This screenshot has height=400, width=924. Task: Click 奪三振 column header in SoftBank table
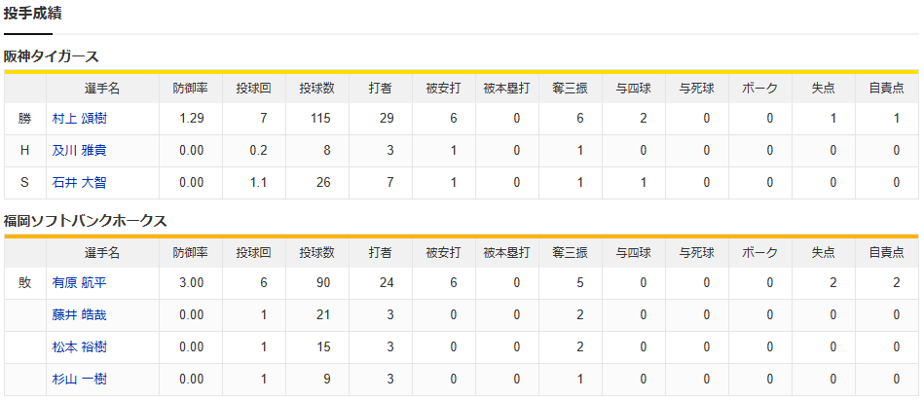(570, 253)
